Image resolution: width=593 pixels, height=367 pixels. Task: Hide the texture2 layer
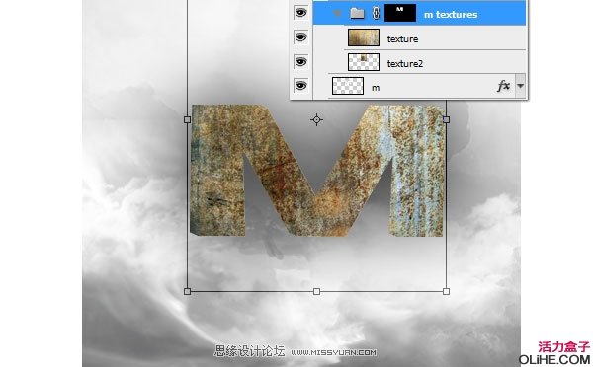(x=301, y=61)
